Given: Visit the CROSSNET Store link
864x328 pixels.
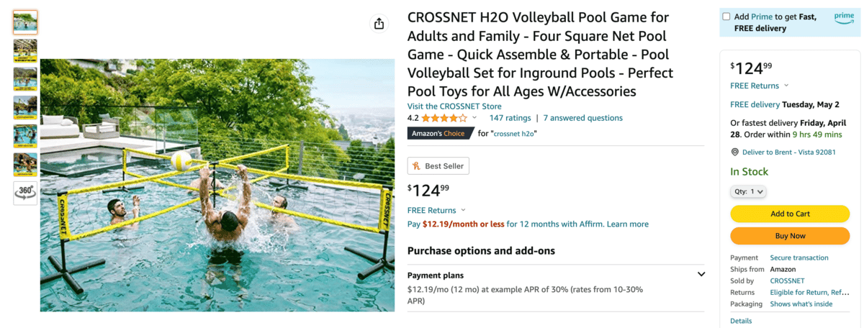Looking at the screenshot, I should pos(454,106).
